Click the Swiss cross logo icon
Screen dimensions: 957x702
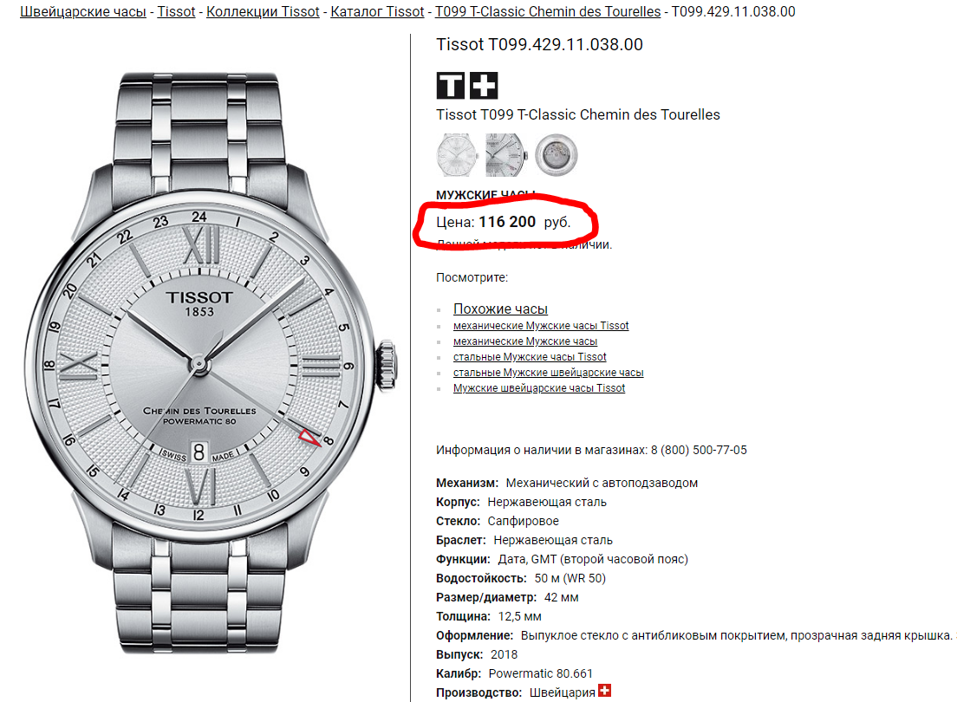484,86
